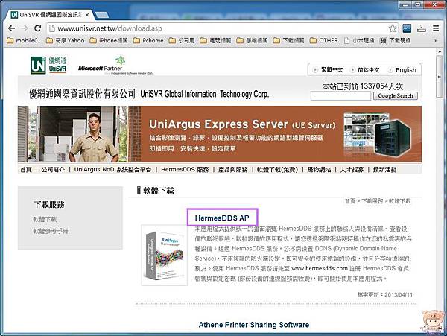Click the browser forward arrow

(25, 28)
